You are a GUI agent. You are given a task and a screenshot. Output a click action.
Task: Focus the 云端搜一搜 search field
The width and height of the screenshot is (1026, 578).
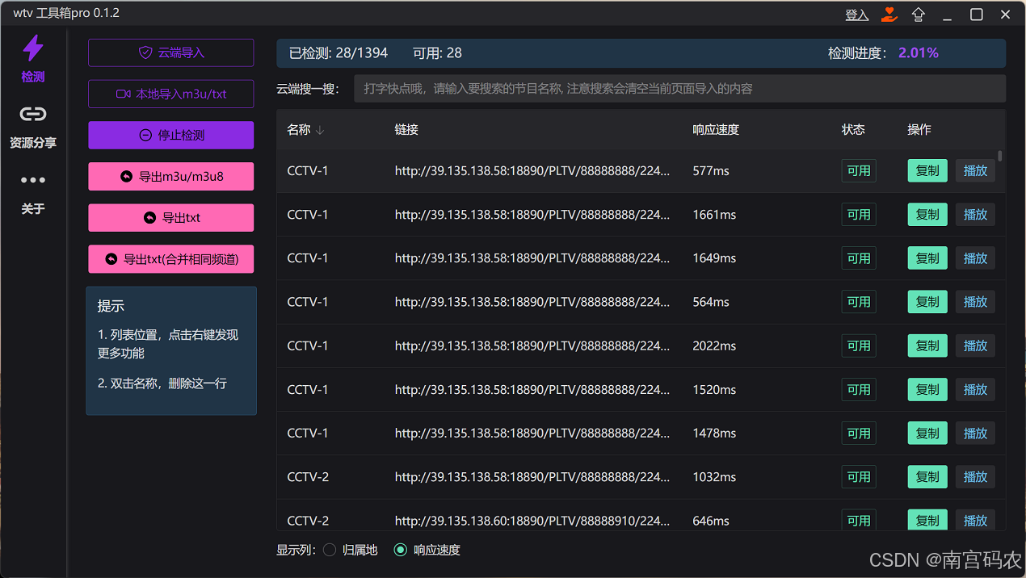pyautogui.click(x=679, y=88)
